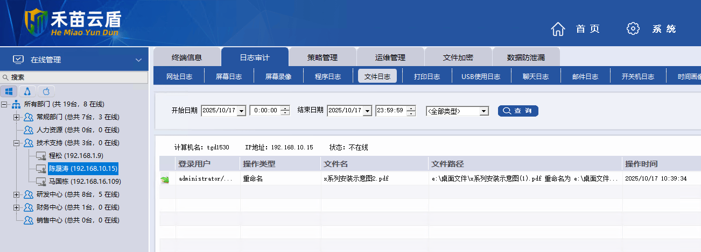
Task: Click the 搜索 search input field
Action: coord(75,77)
